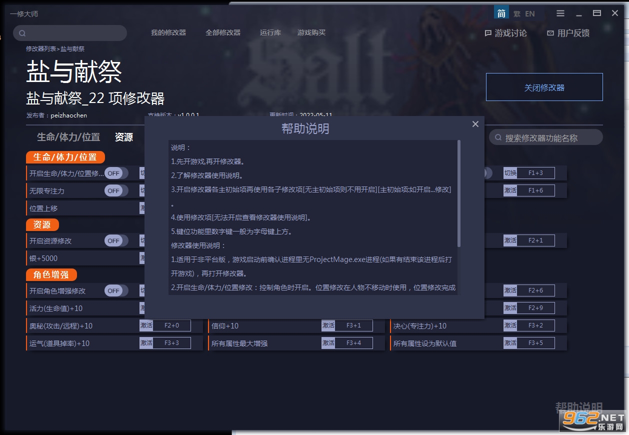This screenshot has height=435, width=629.
Task: Click 活力(生命值)+10 row label
Action: point(56,308)
